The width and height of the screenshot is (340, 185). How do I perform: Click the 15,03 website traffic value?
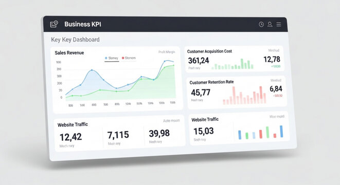[204, 131]
